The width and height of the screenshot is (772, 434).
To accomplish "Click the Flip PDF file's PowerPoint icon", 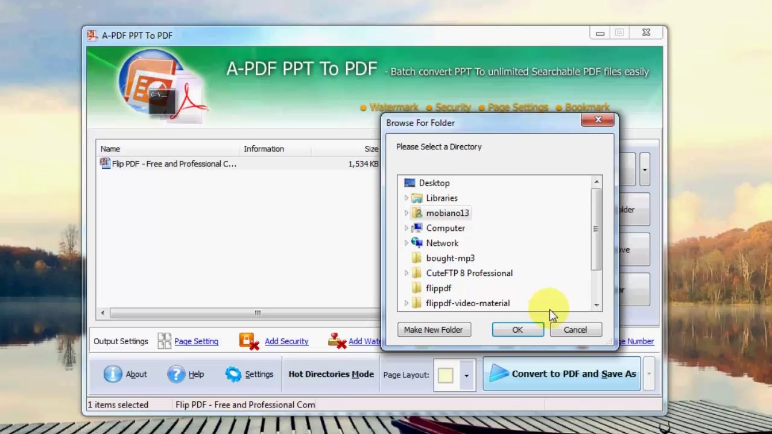I will [x=105, y=163].
